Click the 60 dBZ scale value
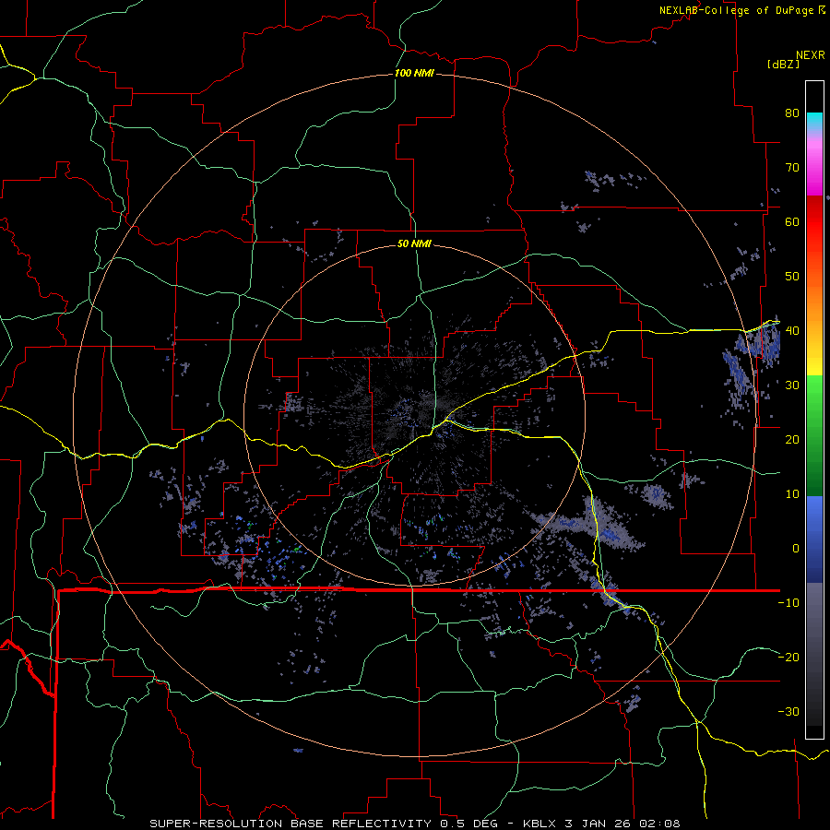This screenshot has width=830, height=830. (x=792, y=222)
